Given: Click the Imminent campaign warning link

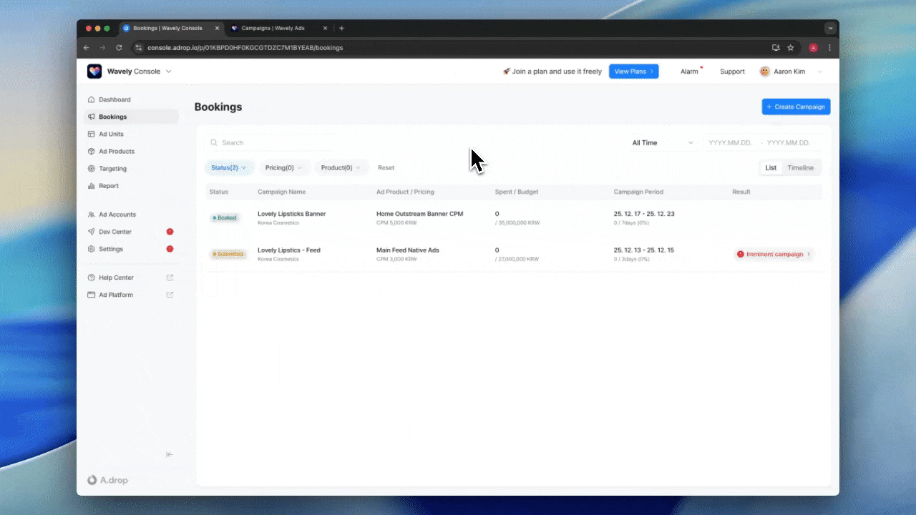Looking at the screenshot, I should point(774,253).
